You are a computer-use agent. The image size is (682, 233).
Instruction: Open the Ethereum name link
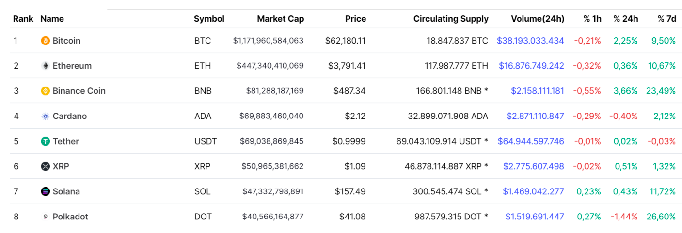point(72,66)
